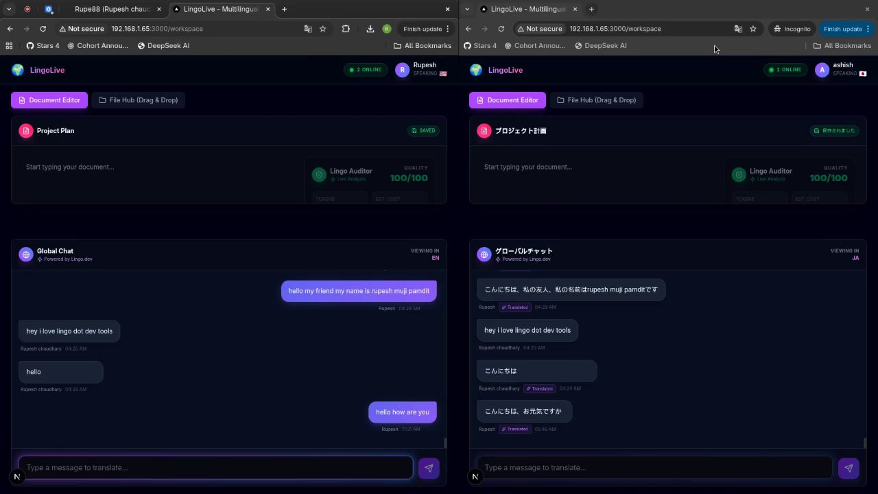Expand All Bookmarks folder in left window
This screenshot has height=494, width=878.
423,46
